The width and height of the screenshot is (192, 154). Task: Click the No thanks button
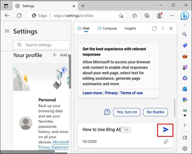[155, 112]
